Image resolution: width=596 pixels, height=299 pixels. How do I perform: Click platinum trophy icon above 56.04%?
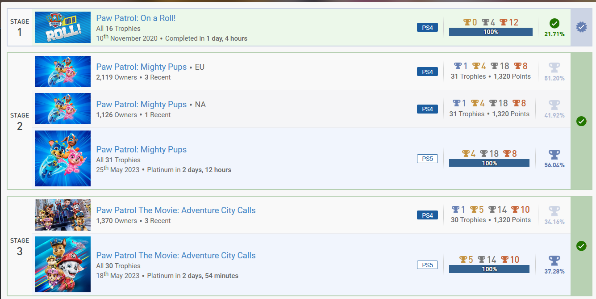pyautogui.click(x=554, y=155)
